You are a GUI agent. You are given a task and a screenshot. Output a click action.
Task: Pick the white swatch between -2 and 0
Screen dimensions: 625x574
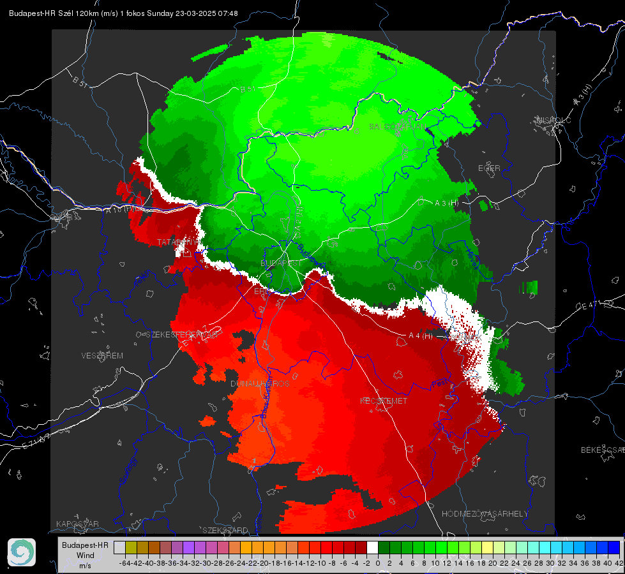click(x=372, y=547)
